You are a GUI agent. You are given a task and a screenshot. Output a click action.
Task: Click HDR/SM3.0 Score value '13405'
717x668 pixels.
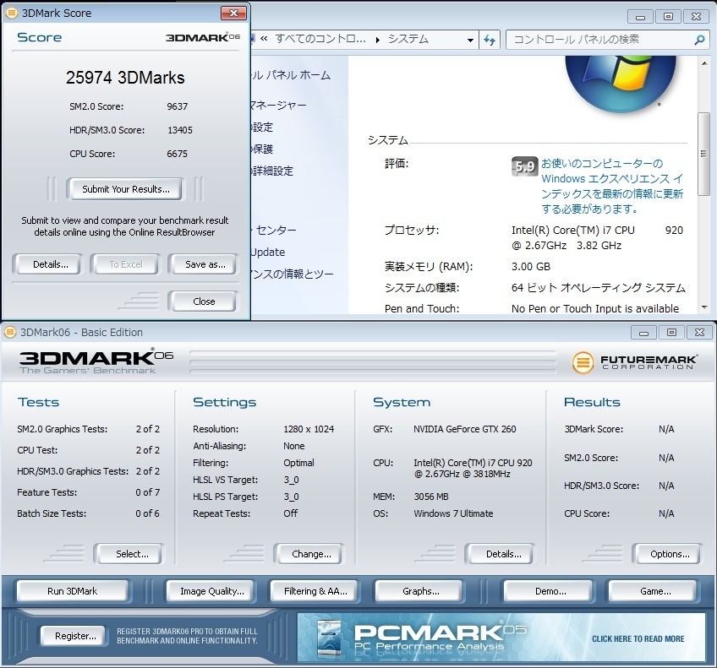tap(180, 130)
